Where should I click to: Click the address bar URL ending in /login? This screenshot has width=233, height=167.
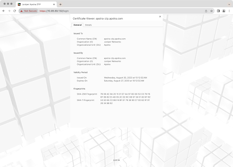click(54, 11)
